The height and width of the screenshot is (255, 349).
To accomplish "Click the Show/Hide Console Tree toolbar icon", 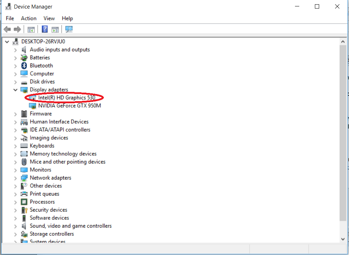I will pos(31,29).
